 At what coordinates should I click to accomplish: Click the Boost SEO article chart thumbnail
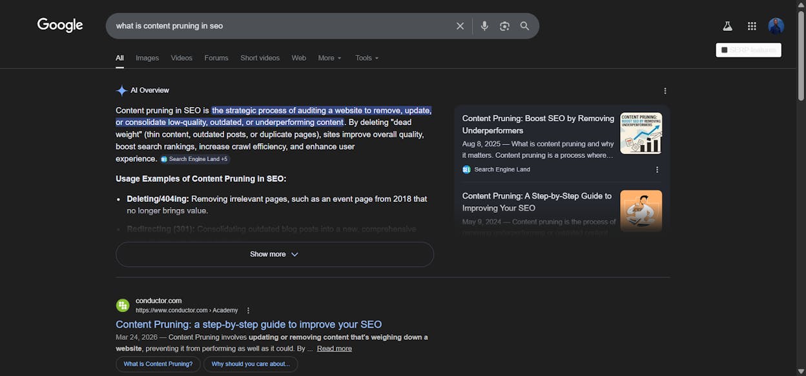(641, 133)
